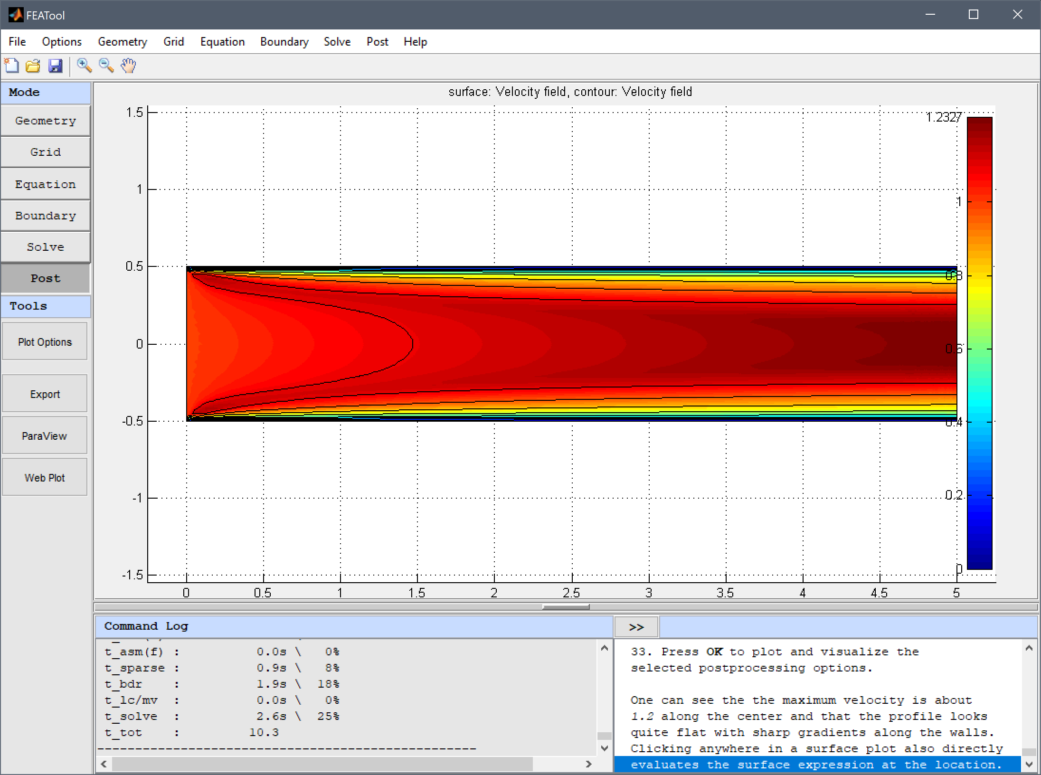Switch to Equation mode in sidebar
Image resolution: width=1041 pixels, height=775 pixels.
pos(46,184)
